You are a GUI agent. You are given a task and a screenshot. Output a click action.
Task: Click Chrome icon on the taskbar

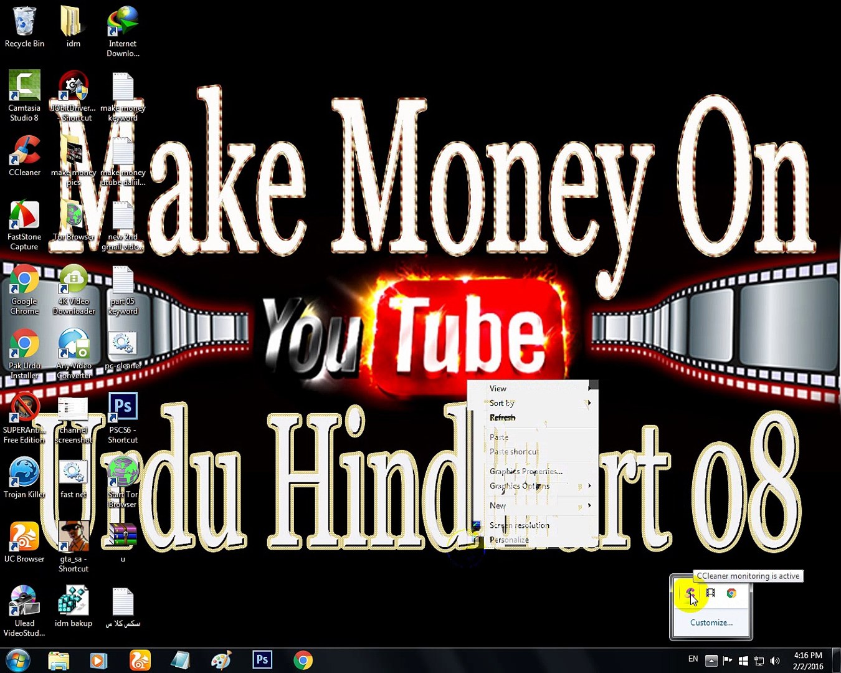[x=303, y=660]
